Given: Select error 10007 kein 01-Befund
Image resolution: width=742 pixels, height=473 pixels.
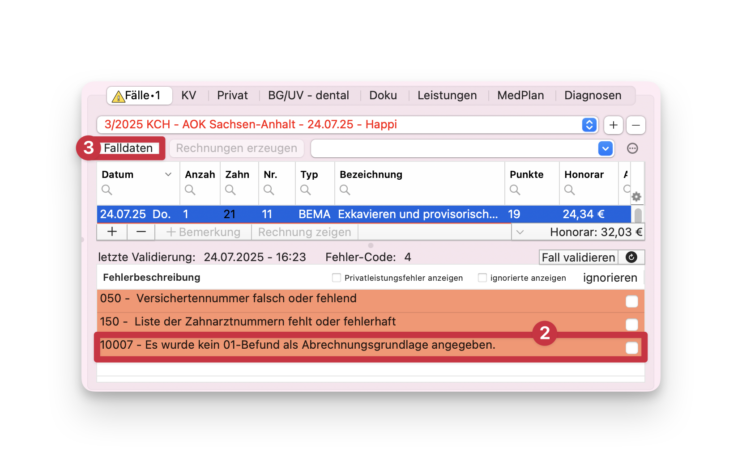Looking at the screenshot, I should (x=371, y=347).
